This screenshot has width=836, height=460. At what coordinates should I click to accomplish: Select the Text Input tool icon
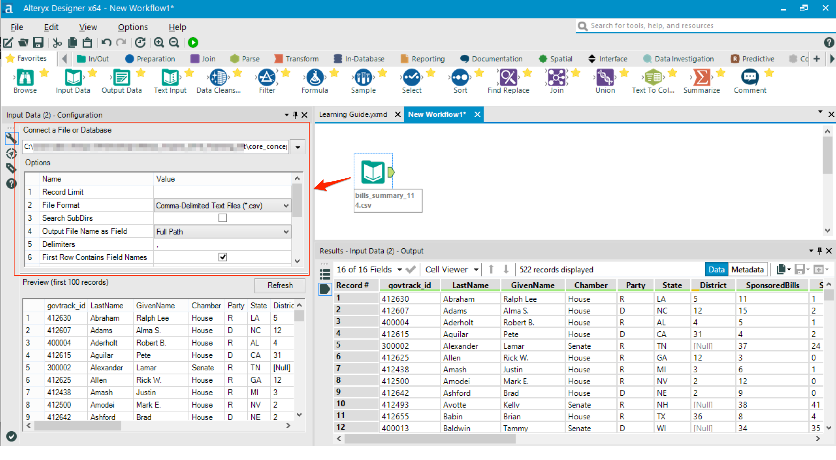(170, 78)
